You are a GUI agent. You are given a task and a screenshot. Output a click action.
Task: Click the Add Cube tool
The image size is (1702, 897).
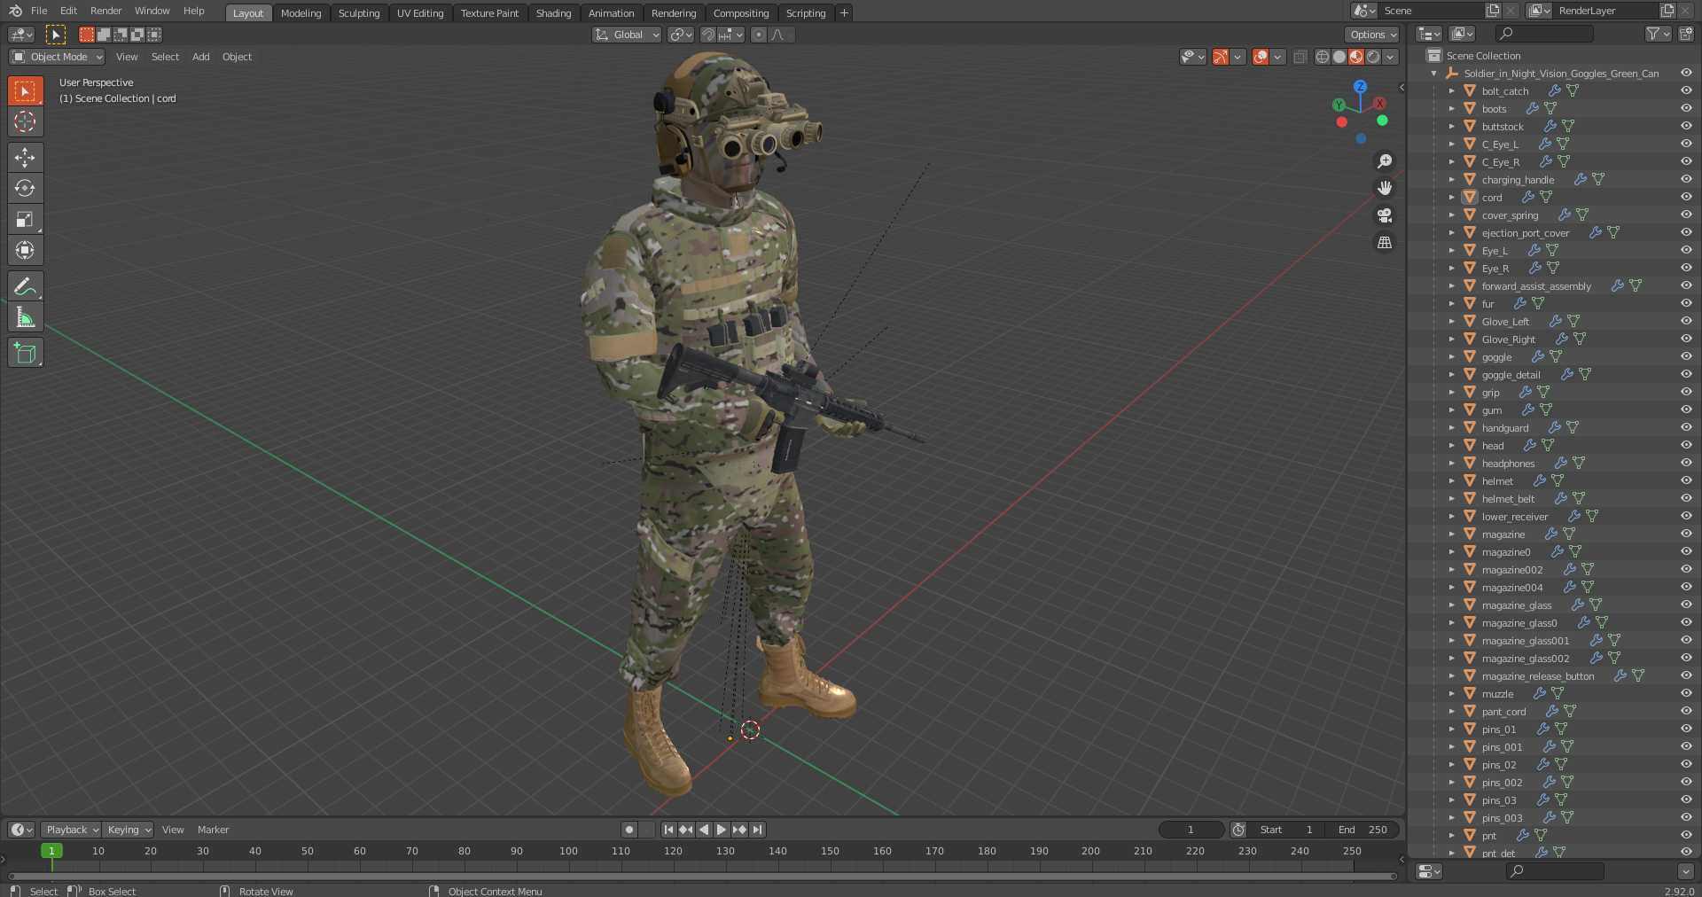(x=25, y=353)
